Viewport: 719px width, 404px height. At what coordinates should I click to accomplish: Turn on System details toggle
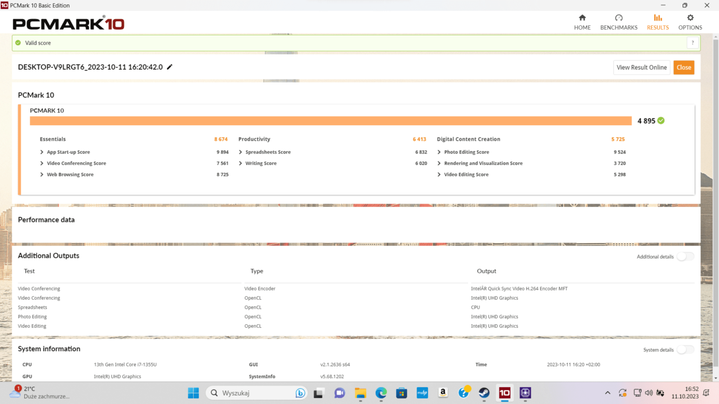(x=685, y=350)
